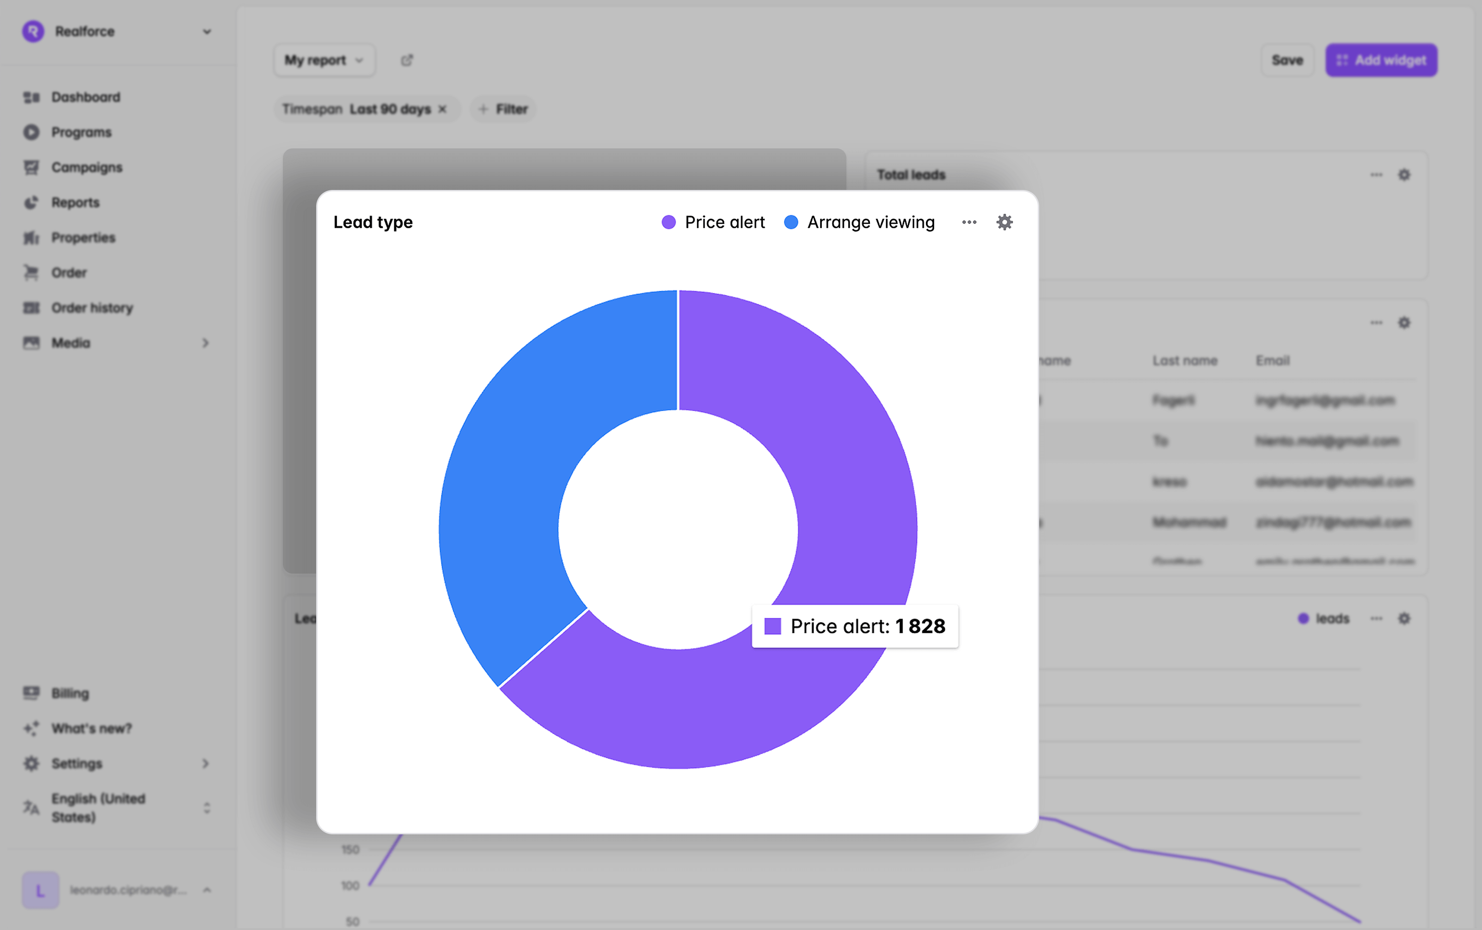Open the Total leads widget settings gear

coord(1404,175)
